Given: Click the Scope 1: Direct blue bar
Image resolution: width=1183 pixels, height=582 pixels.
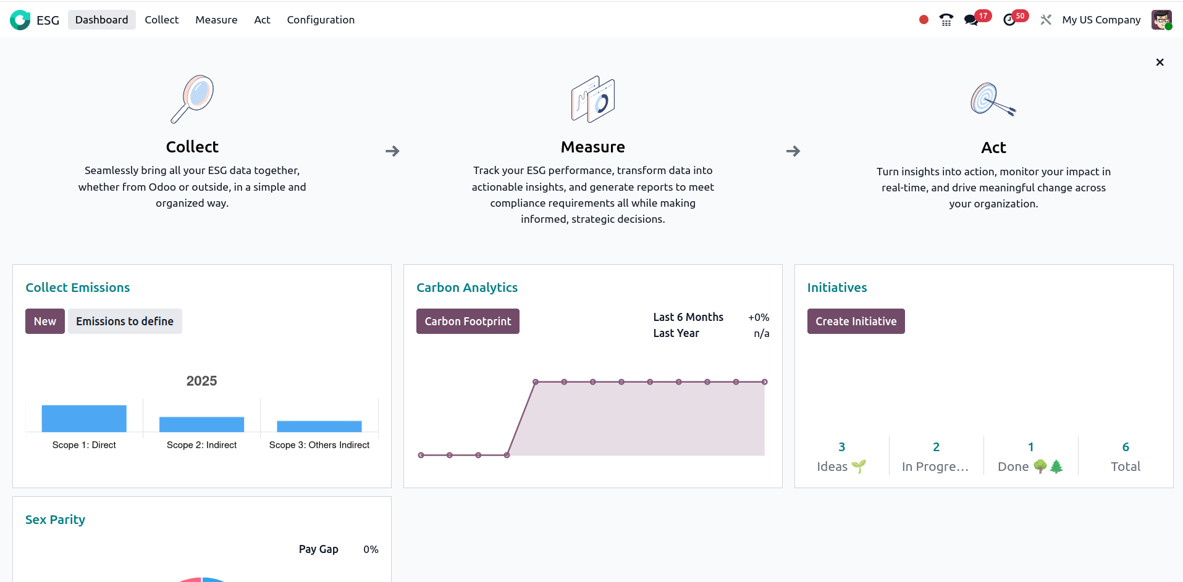Looking at the screenshot, I should [x=84, y=418].
